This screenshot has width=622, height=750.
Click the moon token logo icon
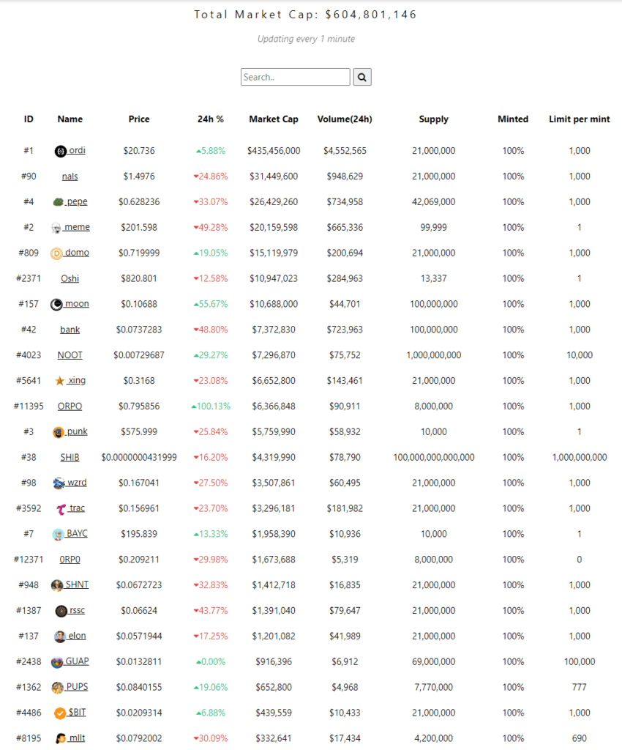[56, 305]
